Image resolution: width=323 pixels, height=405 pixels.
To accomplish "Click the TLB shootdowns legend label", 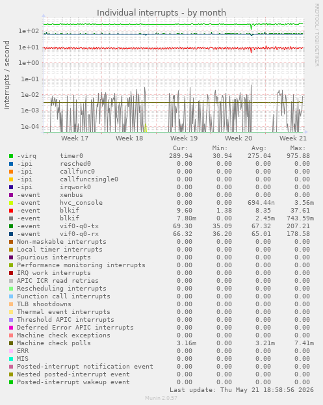I will click(44, 304).
